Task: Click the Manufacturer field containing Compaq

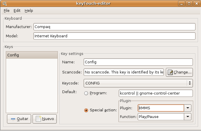Action: point(114,27)
